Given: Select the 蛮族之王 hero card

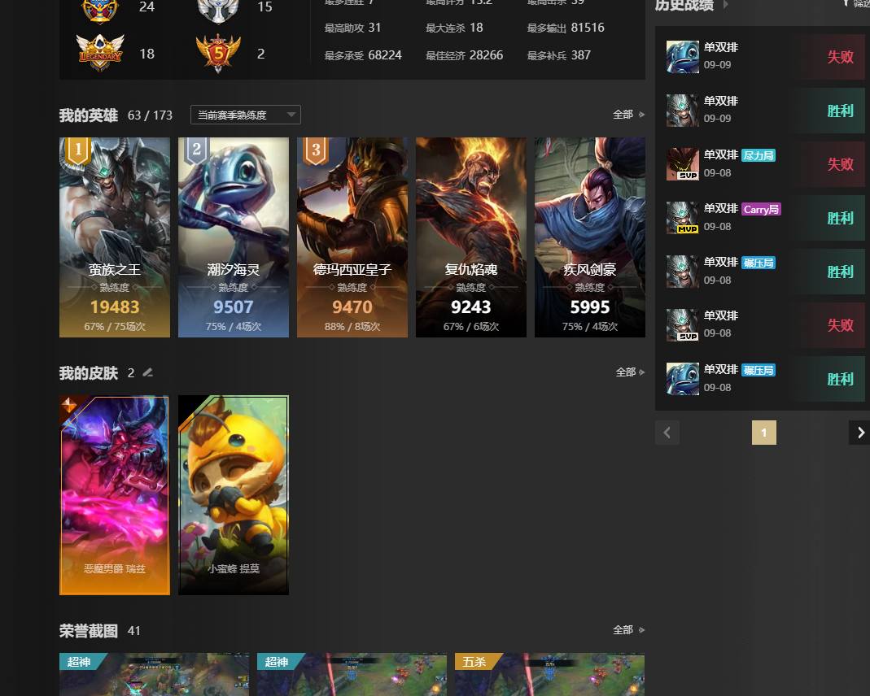Looking at the screenshot, I should (114, 237).
